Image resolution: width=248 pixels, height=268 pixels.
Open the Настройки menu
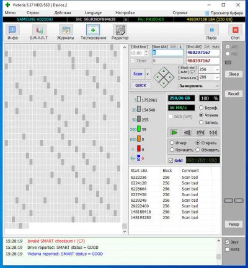click(x=125, y=13)
